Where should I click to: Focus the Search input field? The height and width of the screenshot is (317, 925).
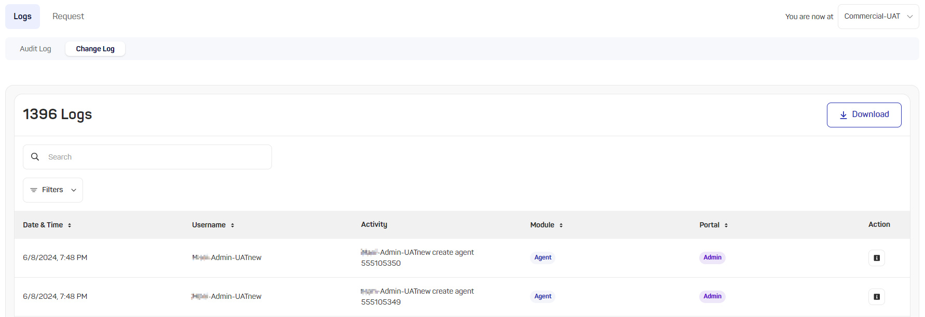[x=156, y=157]
